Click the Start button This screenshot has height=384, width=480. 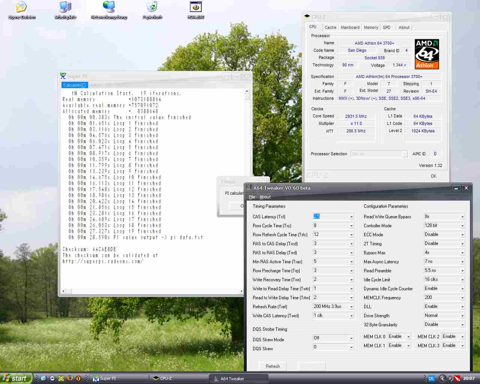[x=16, y=378]
